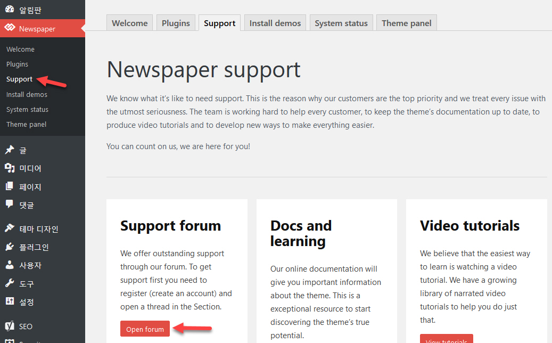Switch to the Plugins tab
552x343 pixels.
pyautogui.click(x=176, y=23)
